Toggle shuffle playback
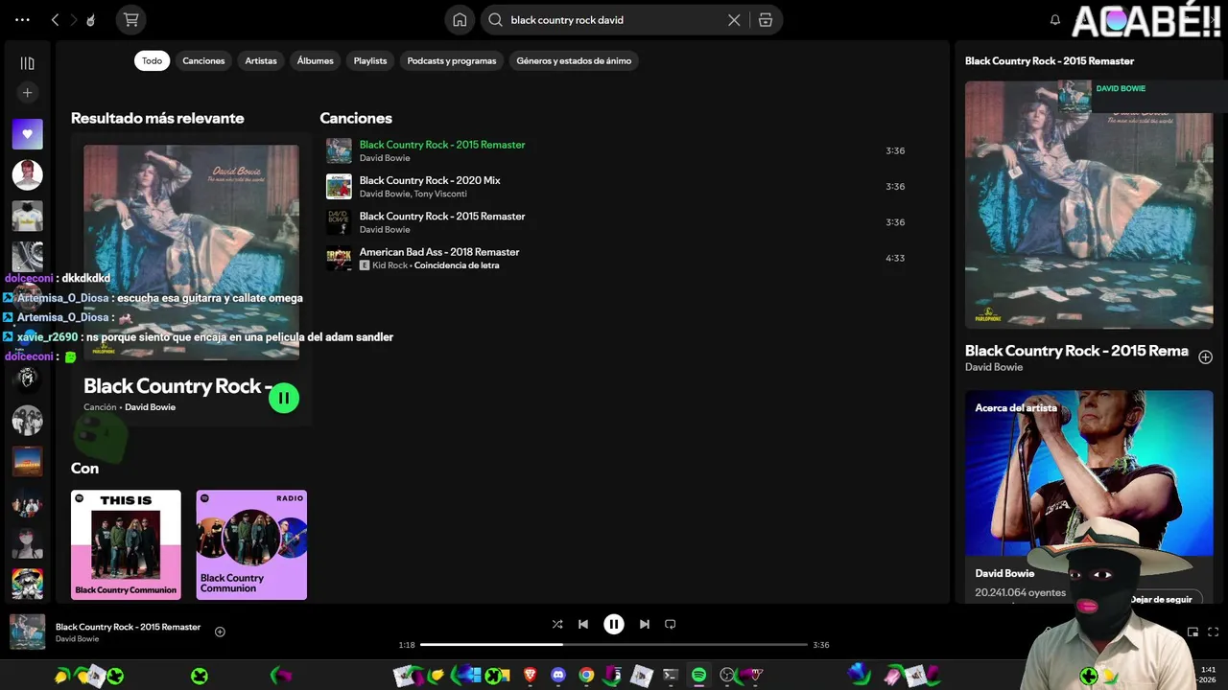Viewport: 1228px width, 690px height. click(557, 624)
